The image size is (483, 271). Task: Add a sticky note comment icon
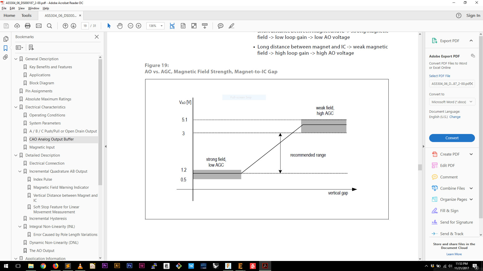coord(221,26)
